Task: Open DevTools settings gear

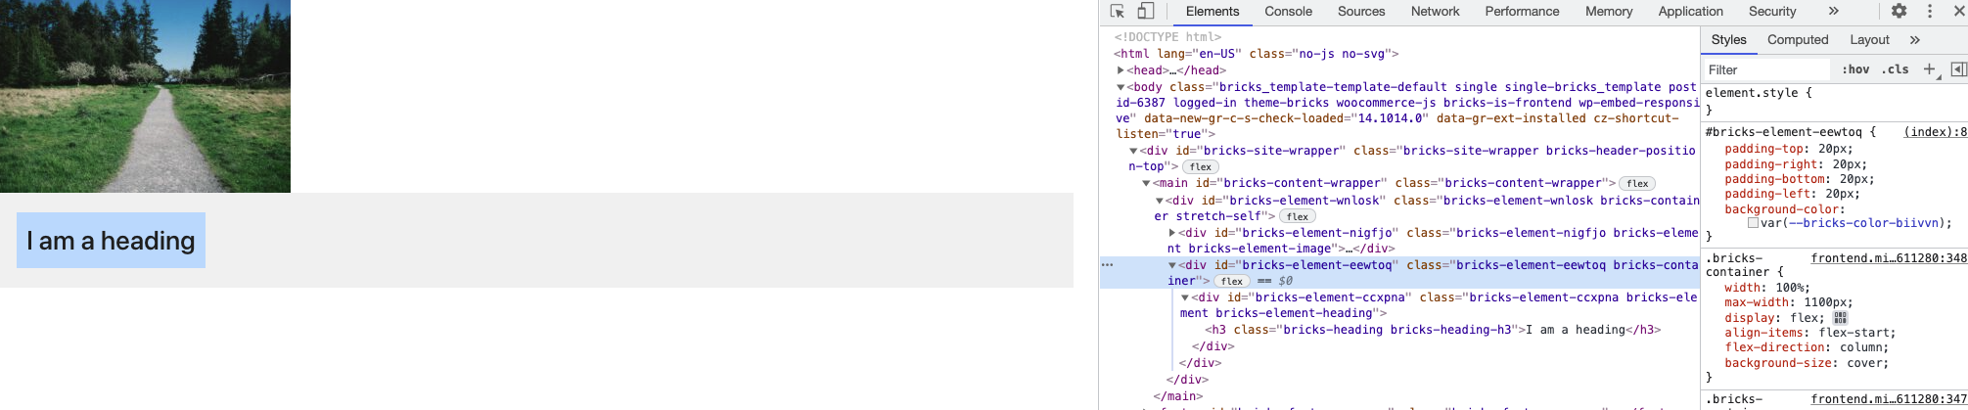Action: tap(1899, 12)
